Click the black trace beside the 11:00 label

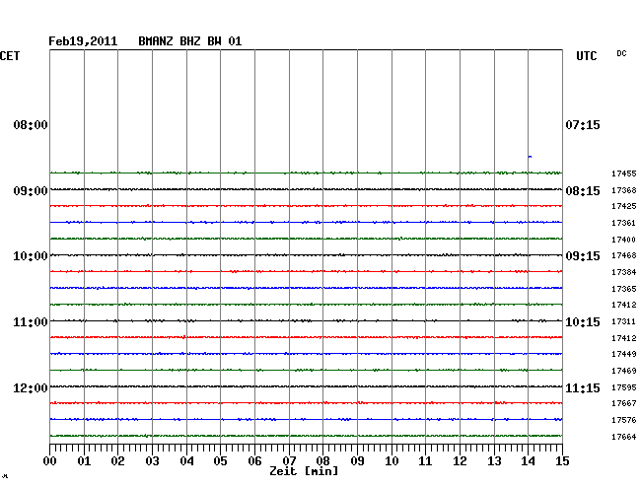click(x=306, y=320)
